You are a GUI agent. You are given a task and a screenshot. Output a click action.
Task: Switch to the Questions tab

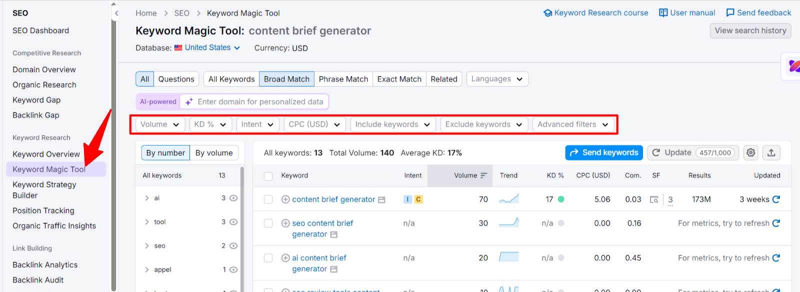click(176, 79)
